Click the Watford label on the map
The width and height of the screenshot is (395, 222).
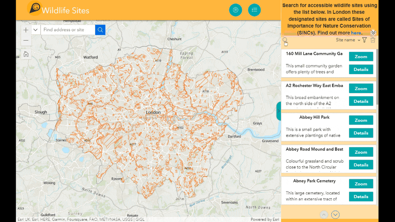pyautogui.click(x=90, y=57)
